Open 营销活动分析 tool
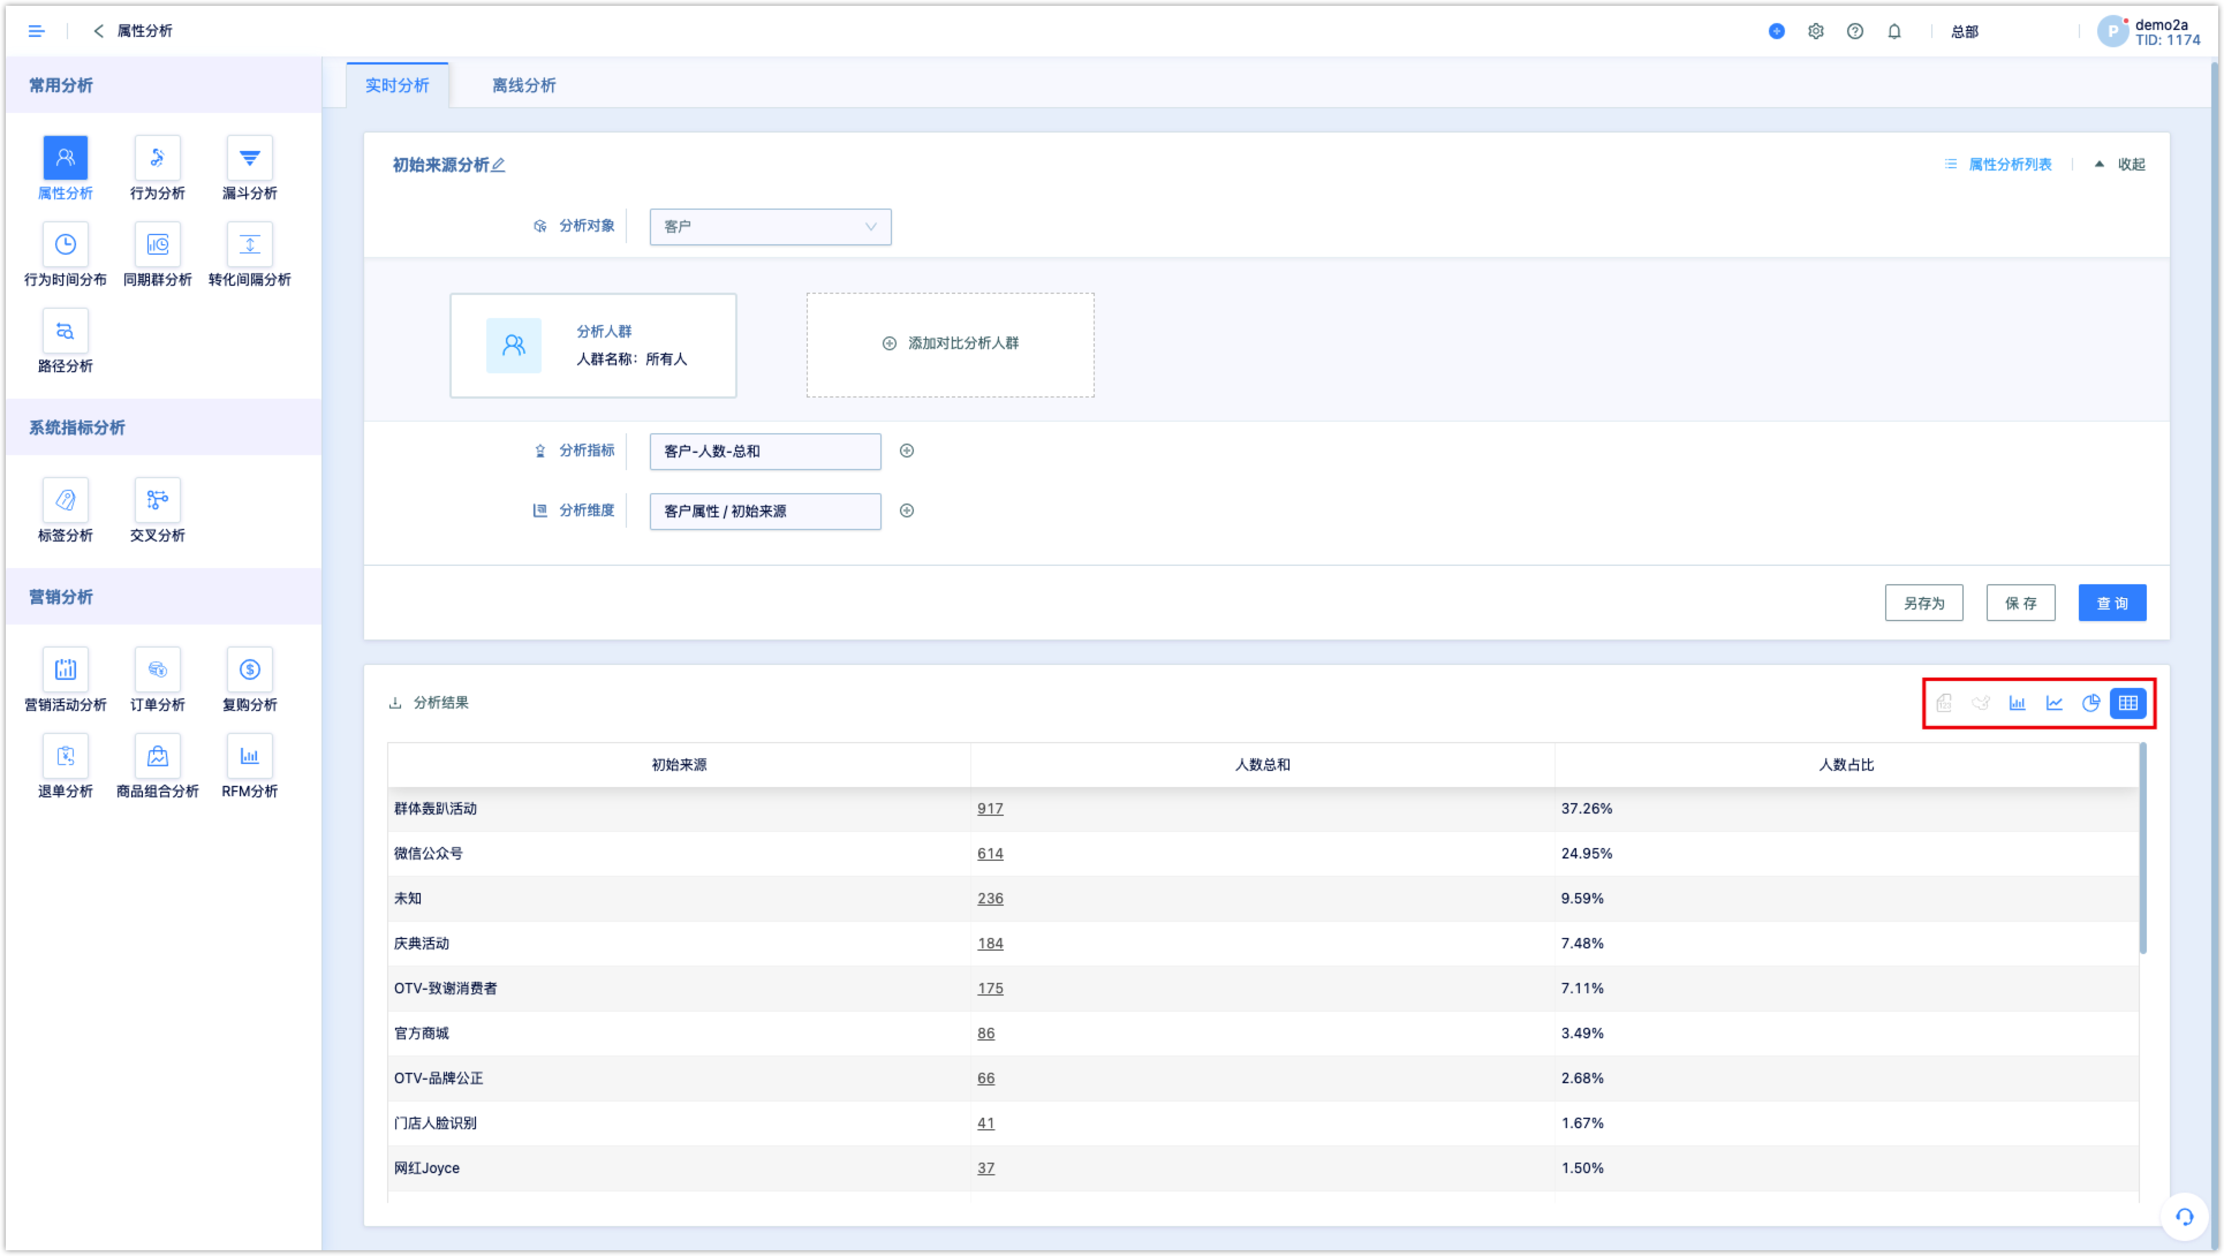 pos(65,679)
